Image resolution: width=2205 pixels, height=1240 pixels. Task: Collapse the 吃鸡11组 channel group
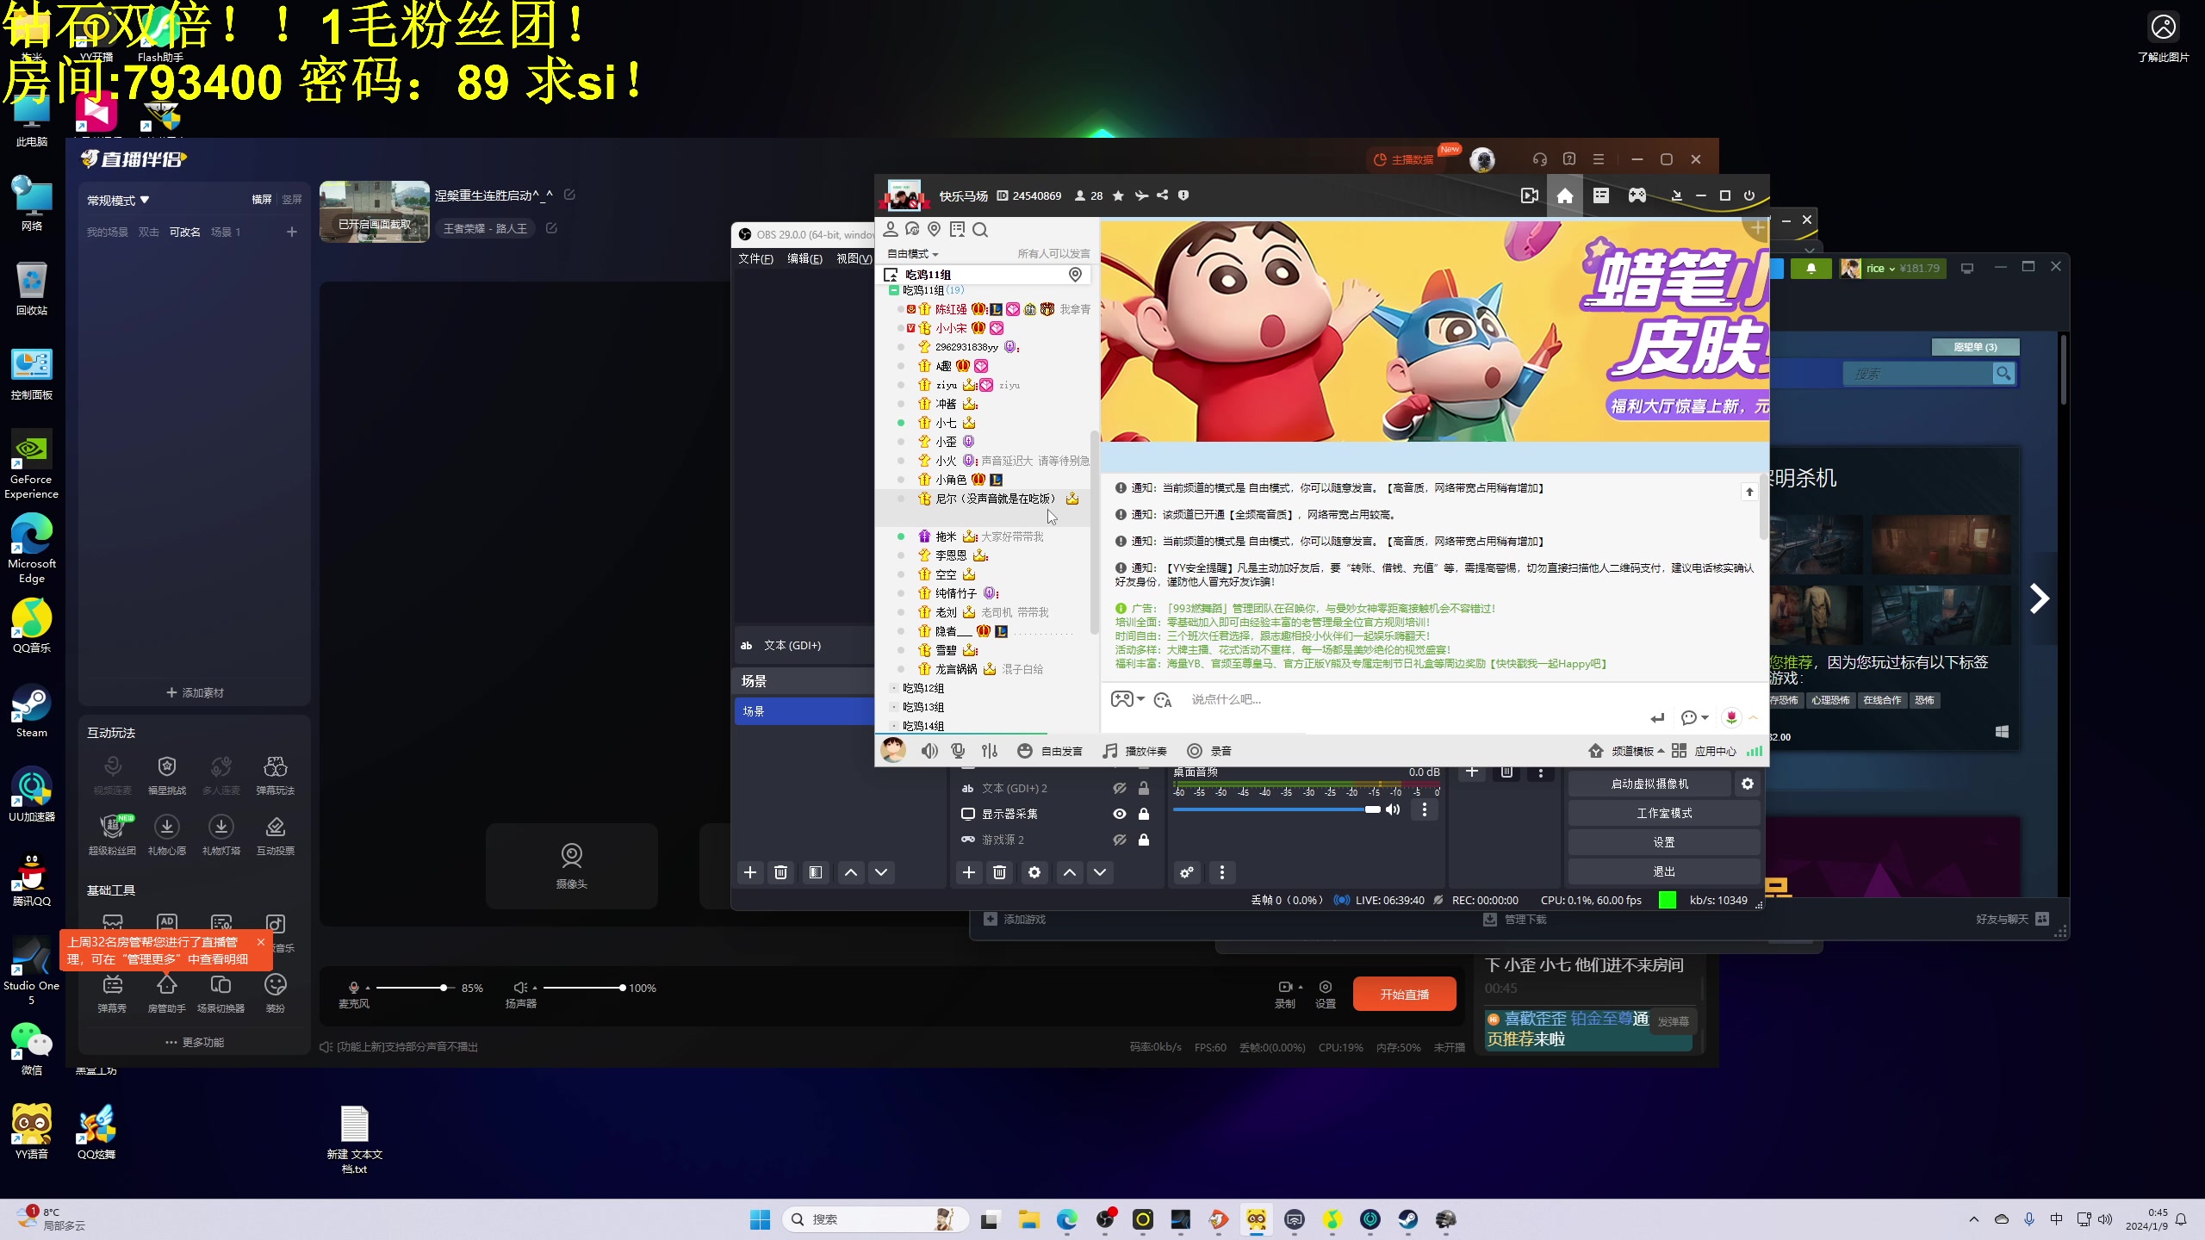pos(894,291)
